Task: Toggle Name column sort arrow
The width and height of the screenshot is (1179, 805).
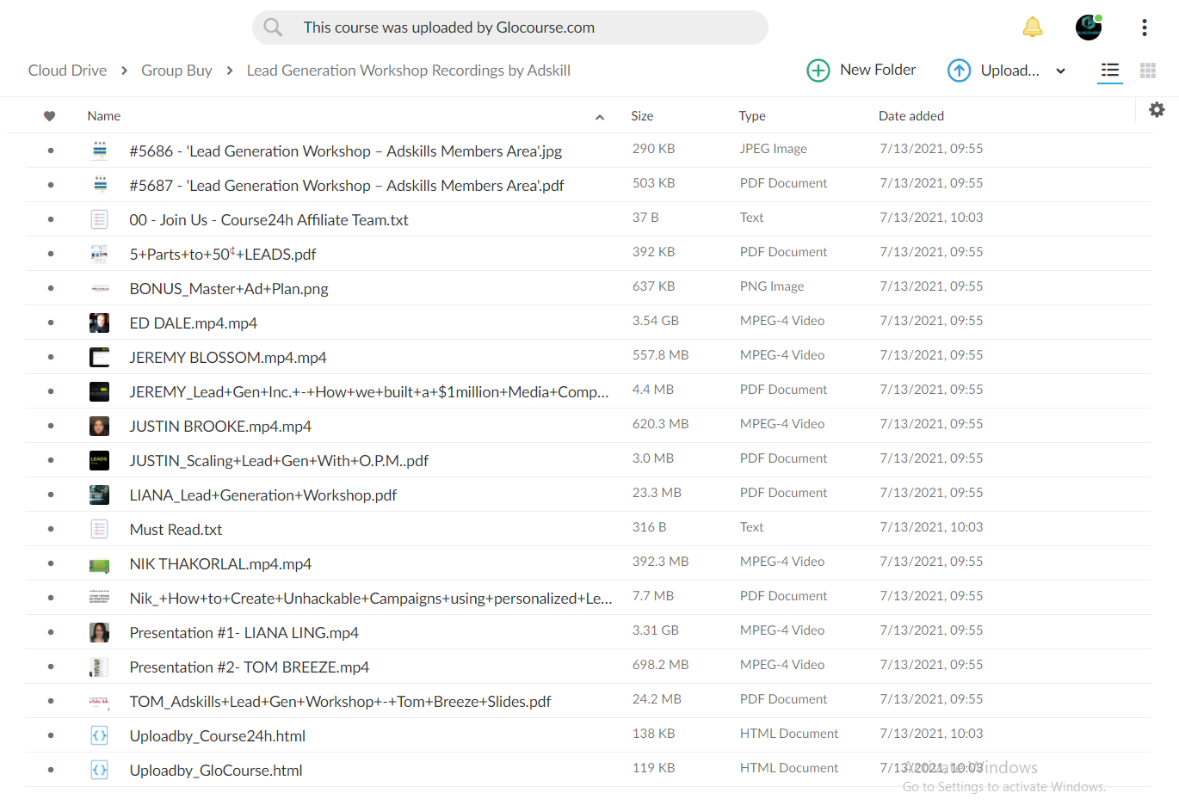Action: [x=600, y=117]
